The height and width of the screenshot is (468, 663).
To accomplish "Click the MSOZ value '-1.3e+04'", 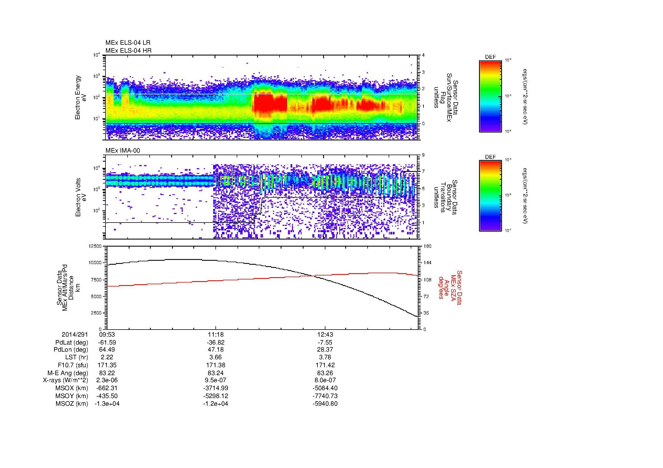I will click(x=107, y=404).
